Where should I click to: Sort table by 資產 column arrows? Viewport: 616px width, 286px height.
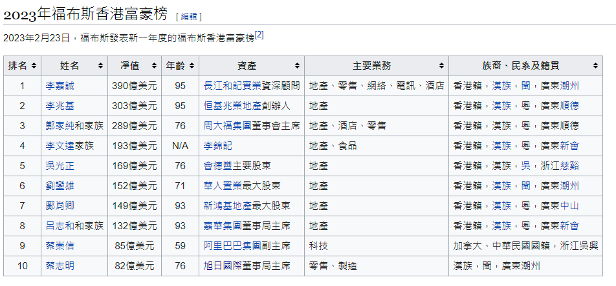tap(297, 66)
